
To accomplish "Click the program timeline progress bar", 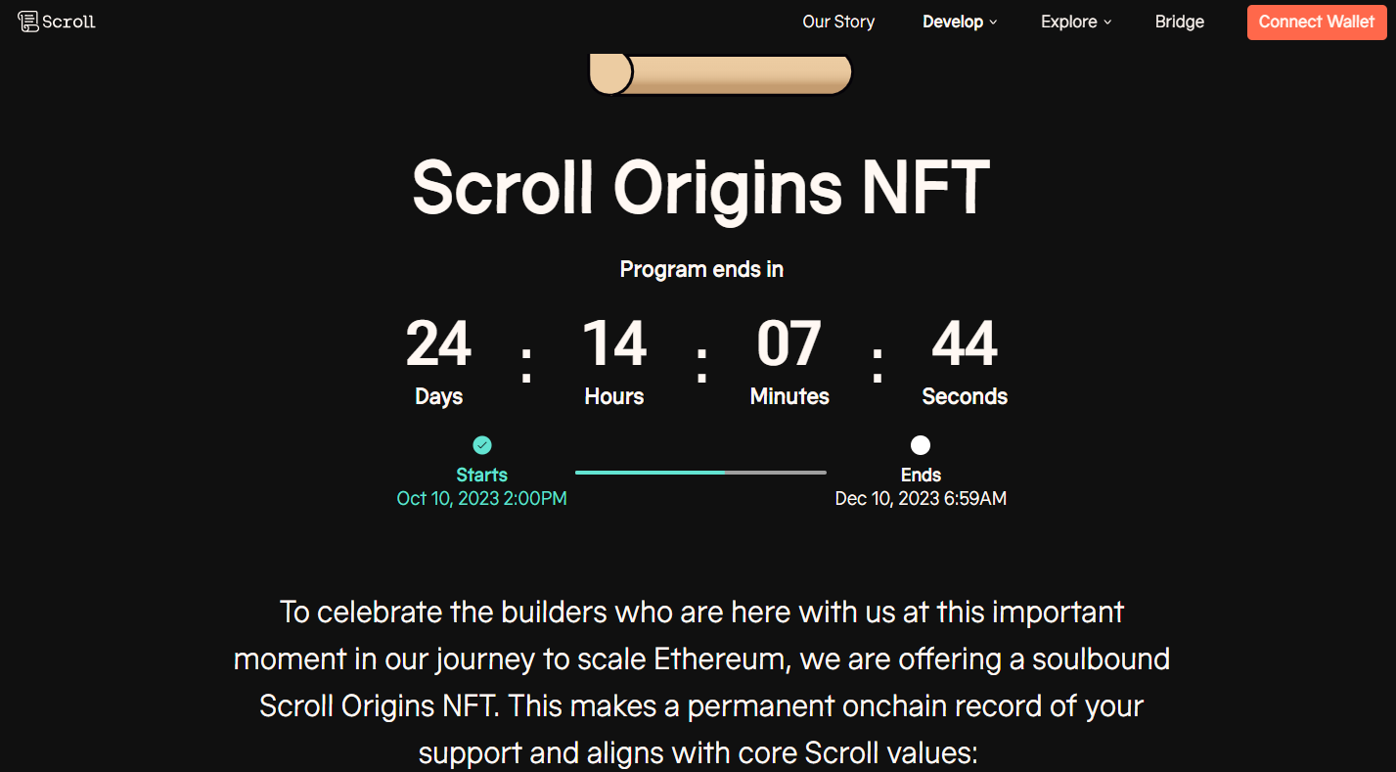I will tap(700, 473).
